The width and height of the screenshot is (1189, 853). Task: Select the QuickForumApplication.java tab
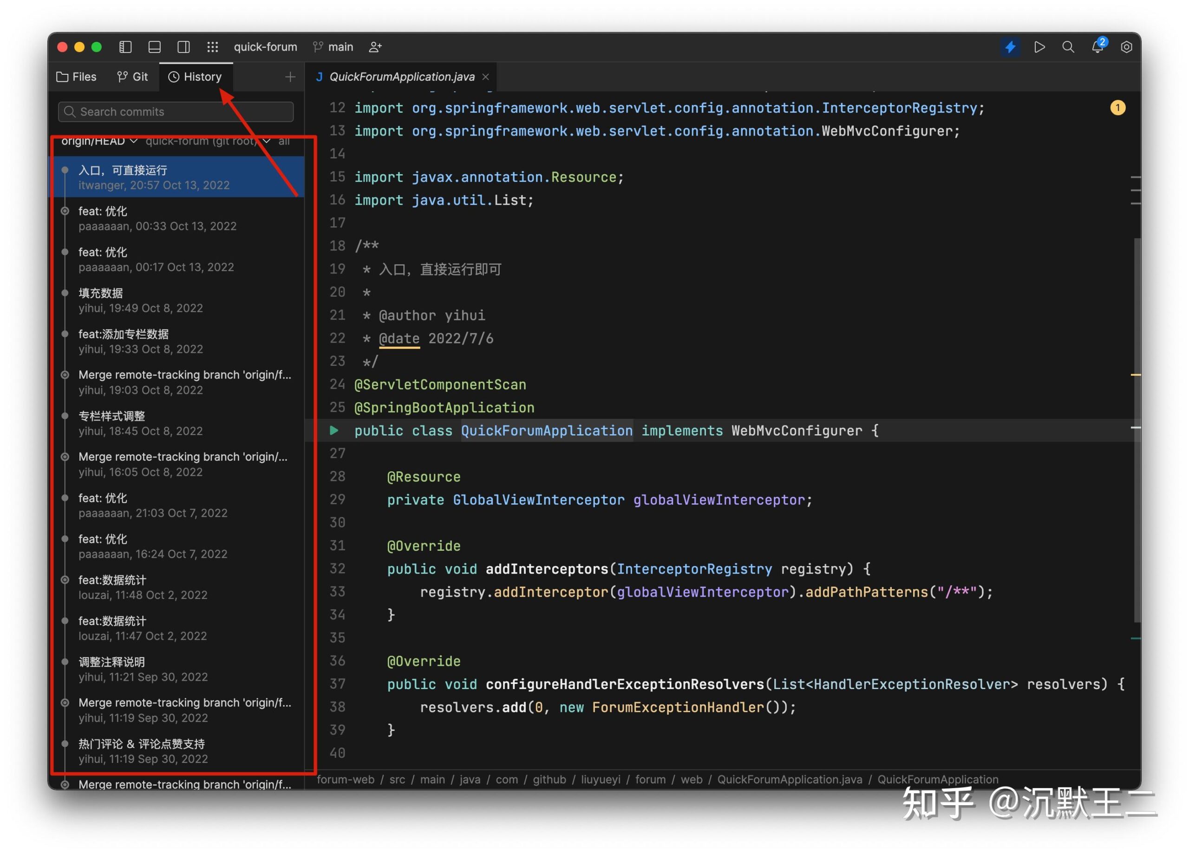402,76
